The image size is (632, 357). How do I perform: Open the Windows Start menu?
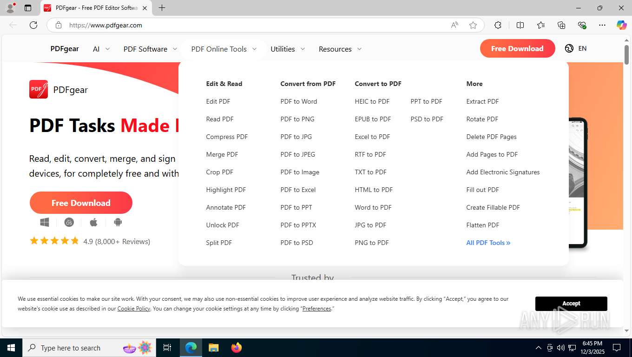[x=11, y=348]
